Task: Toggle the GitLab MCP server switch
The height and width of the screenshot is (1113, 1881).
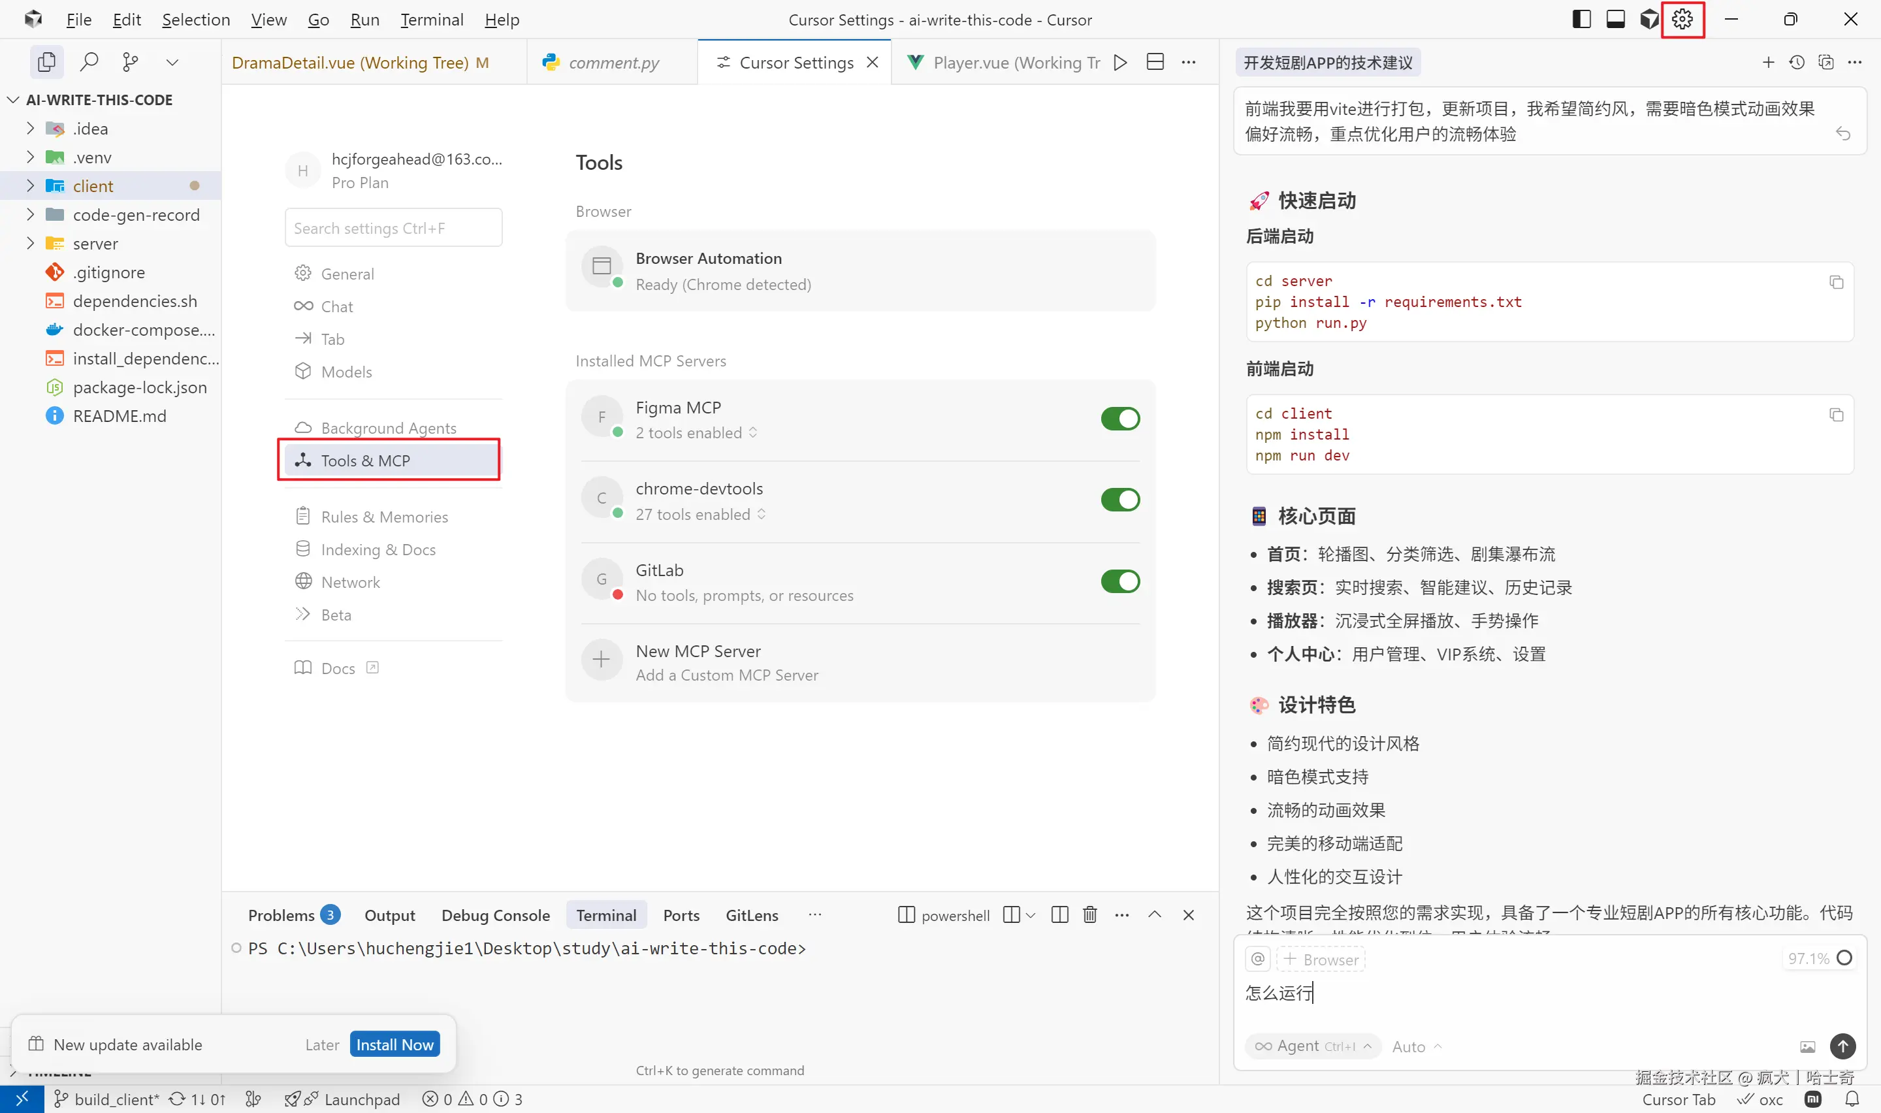Action: coord(1119,581)
